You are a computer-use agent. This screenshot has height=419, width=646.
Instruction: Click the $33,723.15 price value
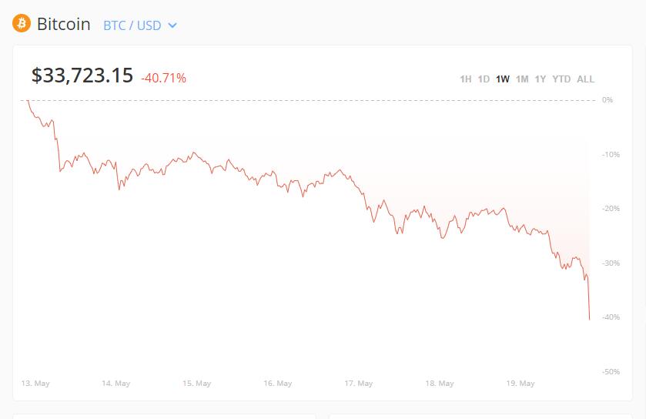(82, 75)
